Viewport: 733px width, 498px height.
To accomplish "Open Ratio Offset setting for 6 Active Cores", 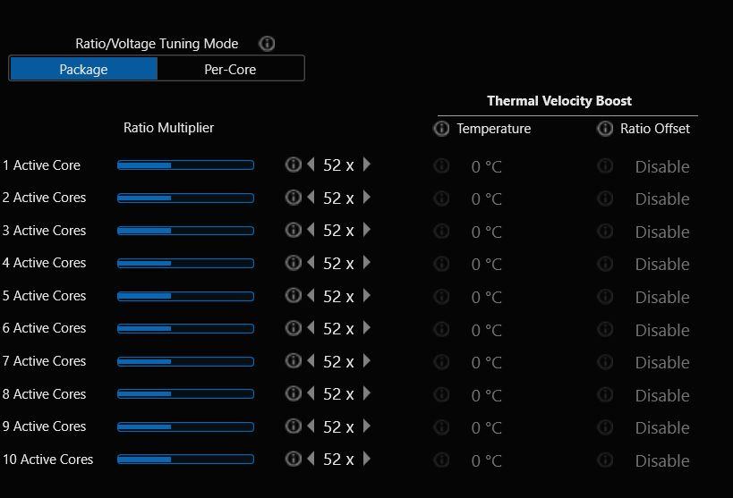I will 661,330.
